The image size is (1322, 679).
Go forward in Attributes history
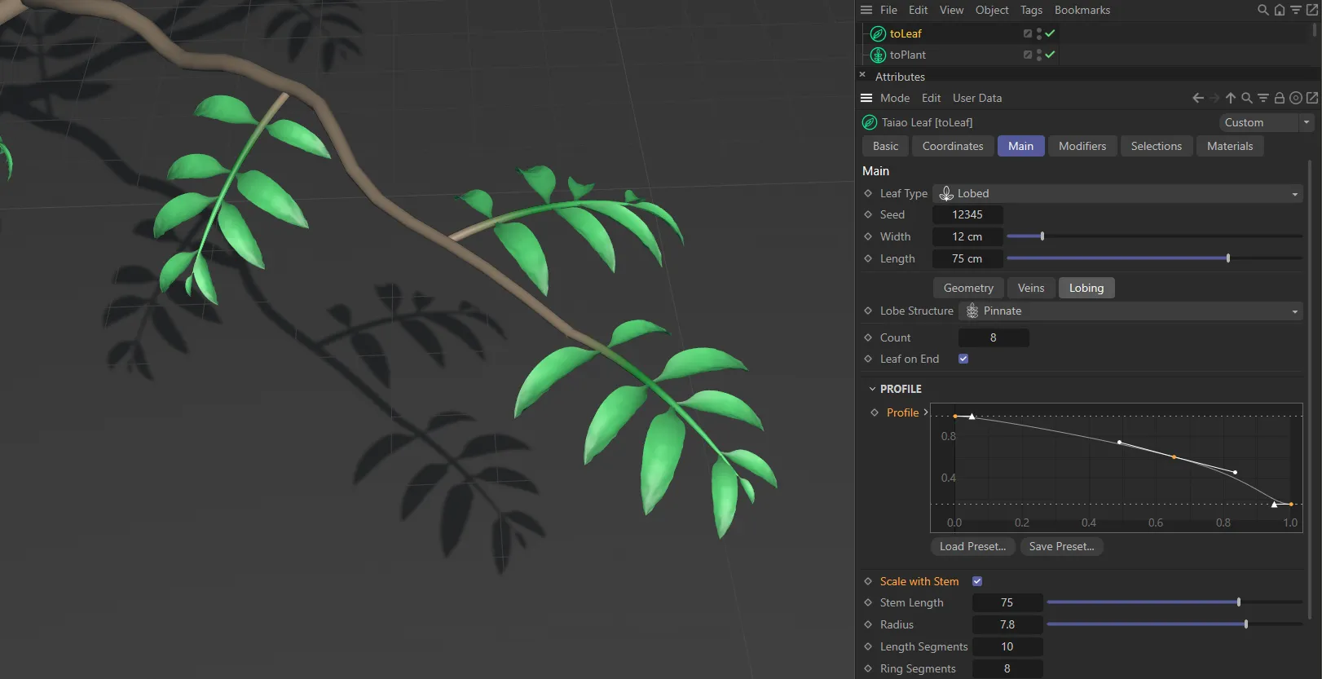[x=1214, y=98]
